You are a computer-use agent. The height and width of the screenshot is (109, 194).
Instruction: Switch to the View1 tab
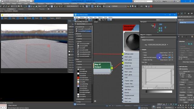(96, 22)
